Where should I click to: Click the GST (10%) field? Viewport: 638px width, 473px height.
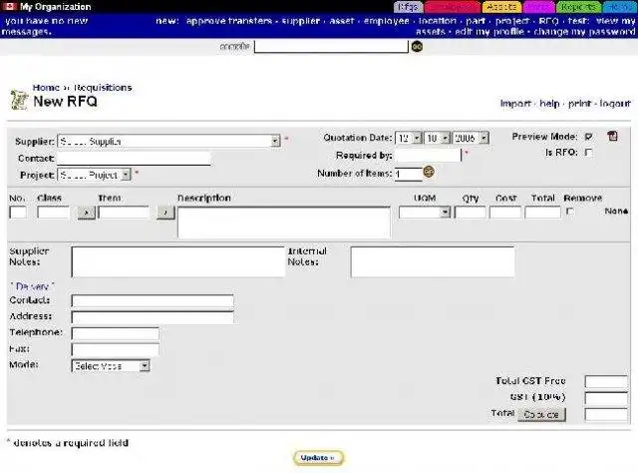point(606,398)
